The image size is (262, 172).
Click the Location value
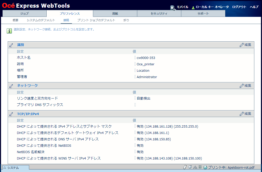[x=143, y=71]
